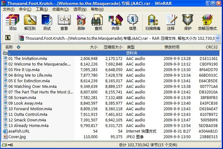Select the Cover.jpg file icon
This screenshot has width=223, height=149.
[x=5, y=137]
